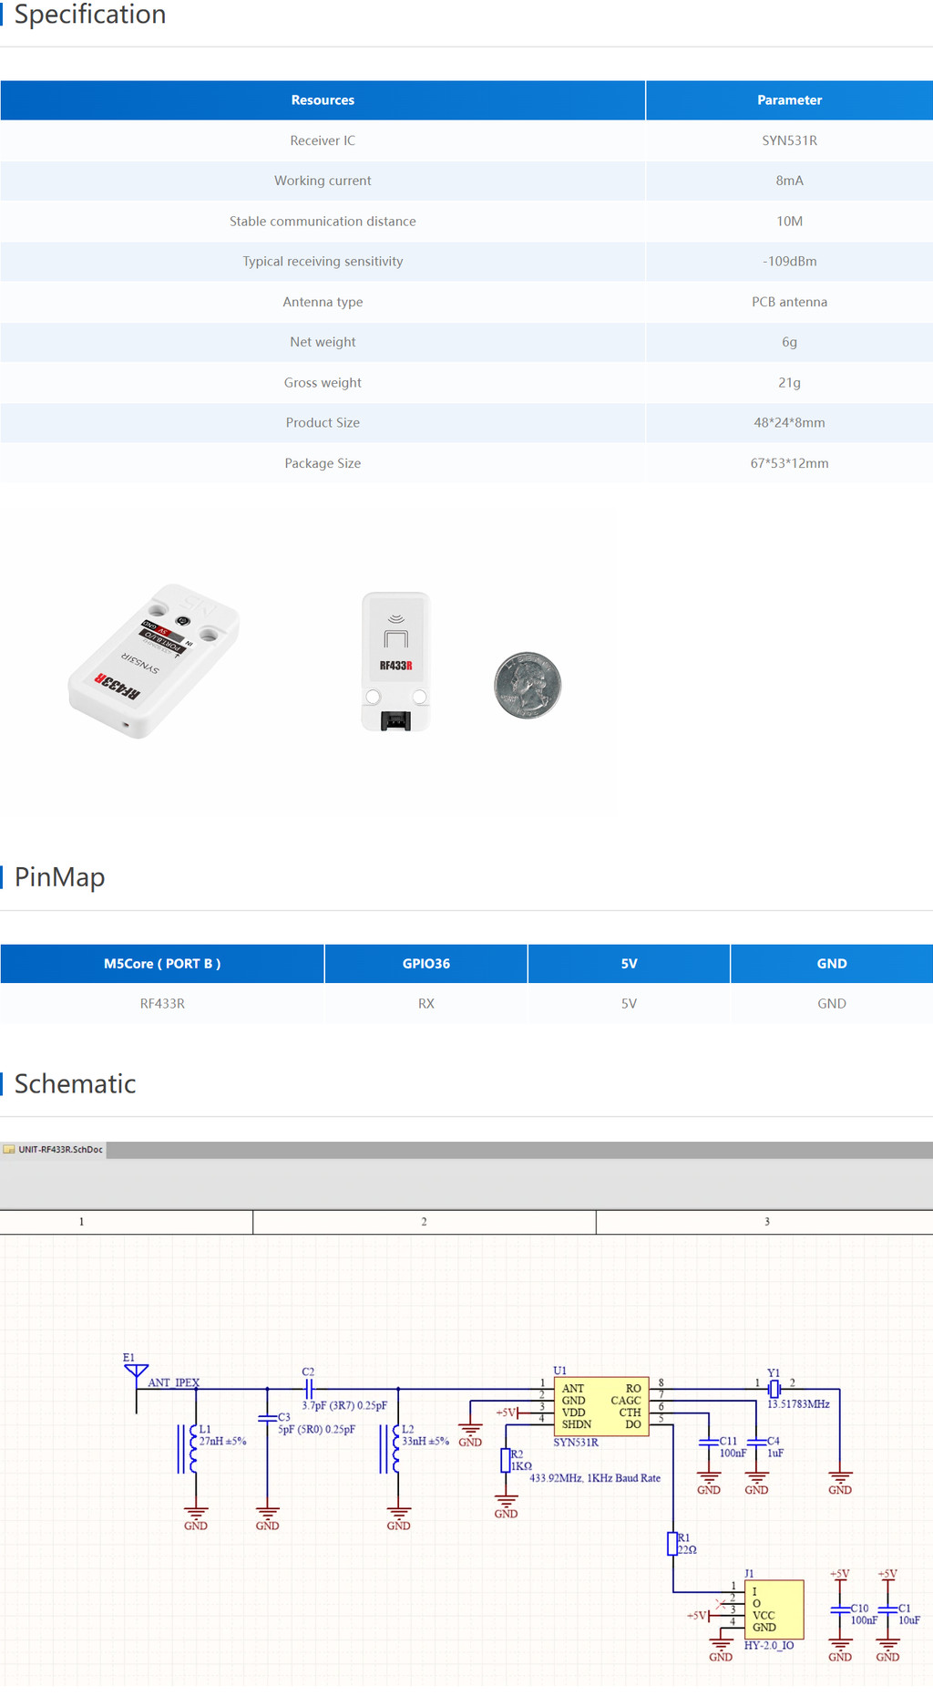Select the J1 HY-2.0_IO connector block
Screen dimensions: 933x1697
tap(774, 1609)
